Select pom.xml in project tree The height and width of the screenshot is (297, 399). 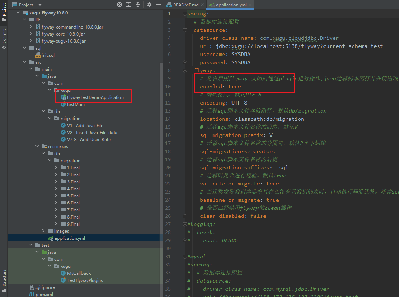[45, 294]
